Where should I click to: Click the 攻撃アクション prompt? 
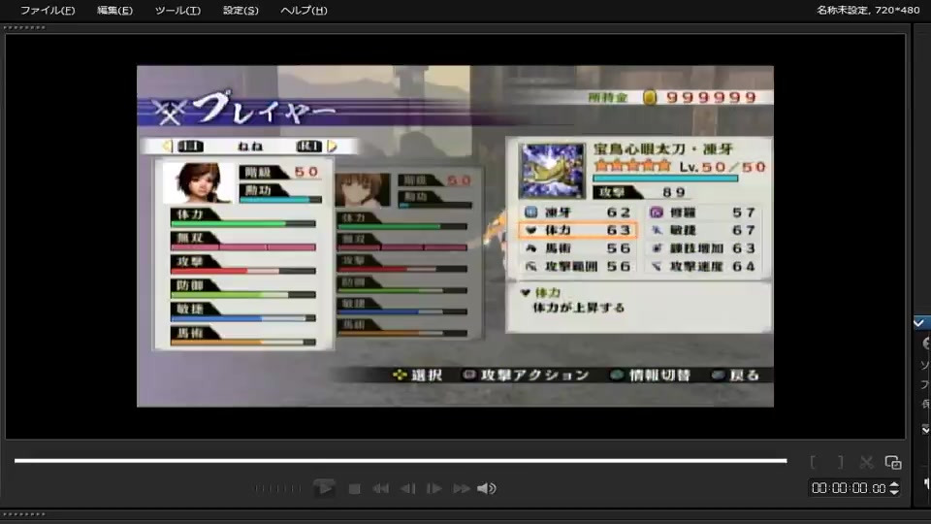(x=527, y=375)
